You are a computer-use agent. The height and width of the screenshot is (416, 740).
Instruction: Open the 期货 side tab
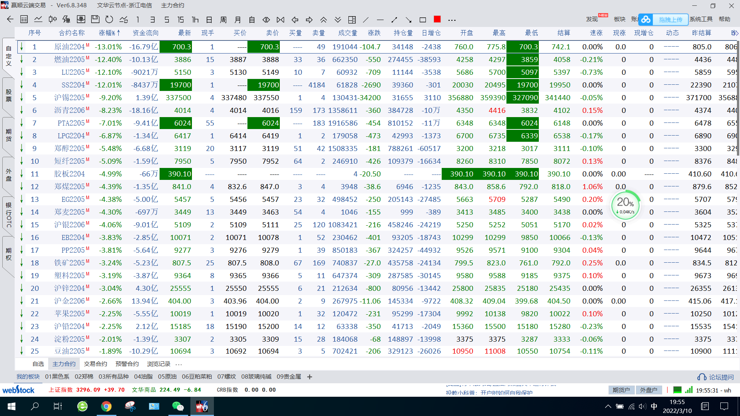(x=8, y=135)
